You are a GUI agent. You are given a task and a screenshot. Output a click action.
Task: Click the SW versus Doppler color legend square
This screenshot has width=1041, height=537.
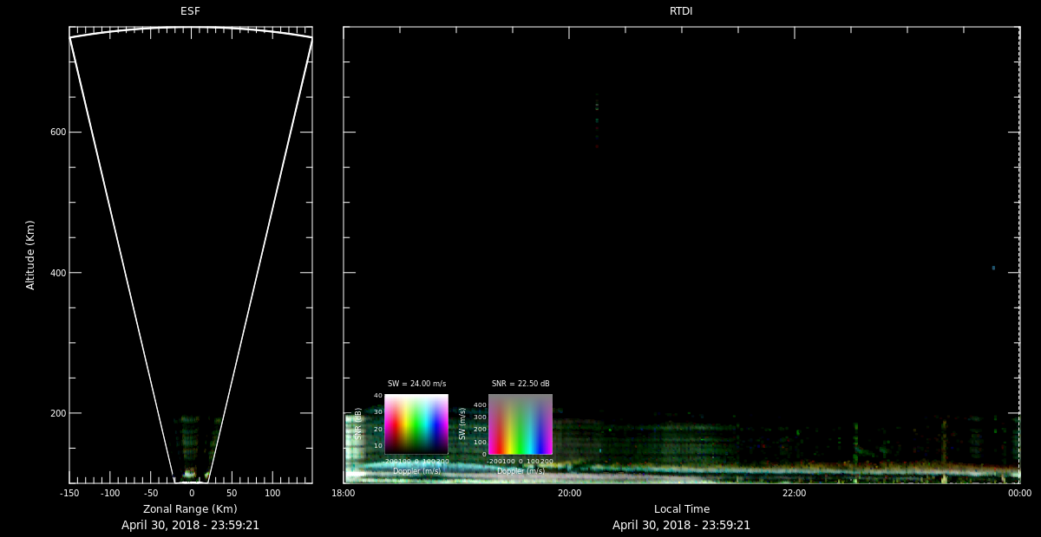coord(520,424)
